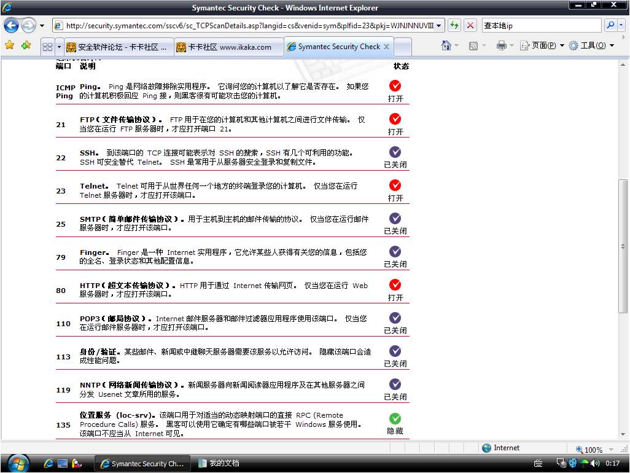Expand the Home icon dropdown arrow
The image size is (630, 473).
click(457, 46)
